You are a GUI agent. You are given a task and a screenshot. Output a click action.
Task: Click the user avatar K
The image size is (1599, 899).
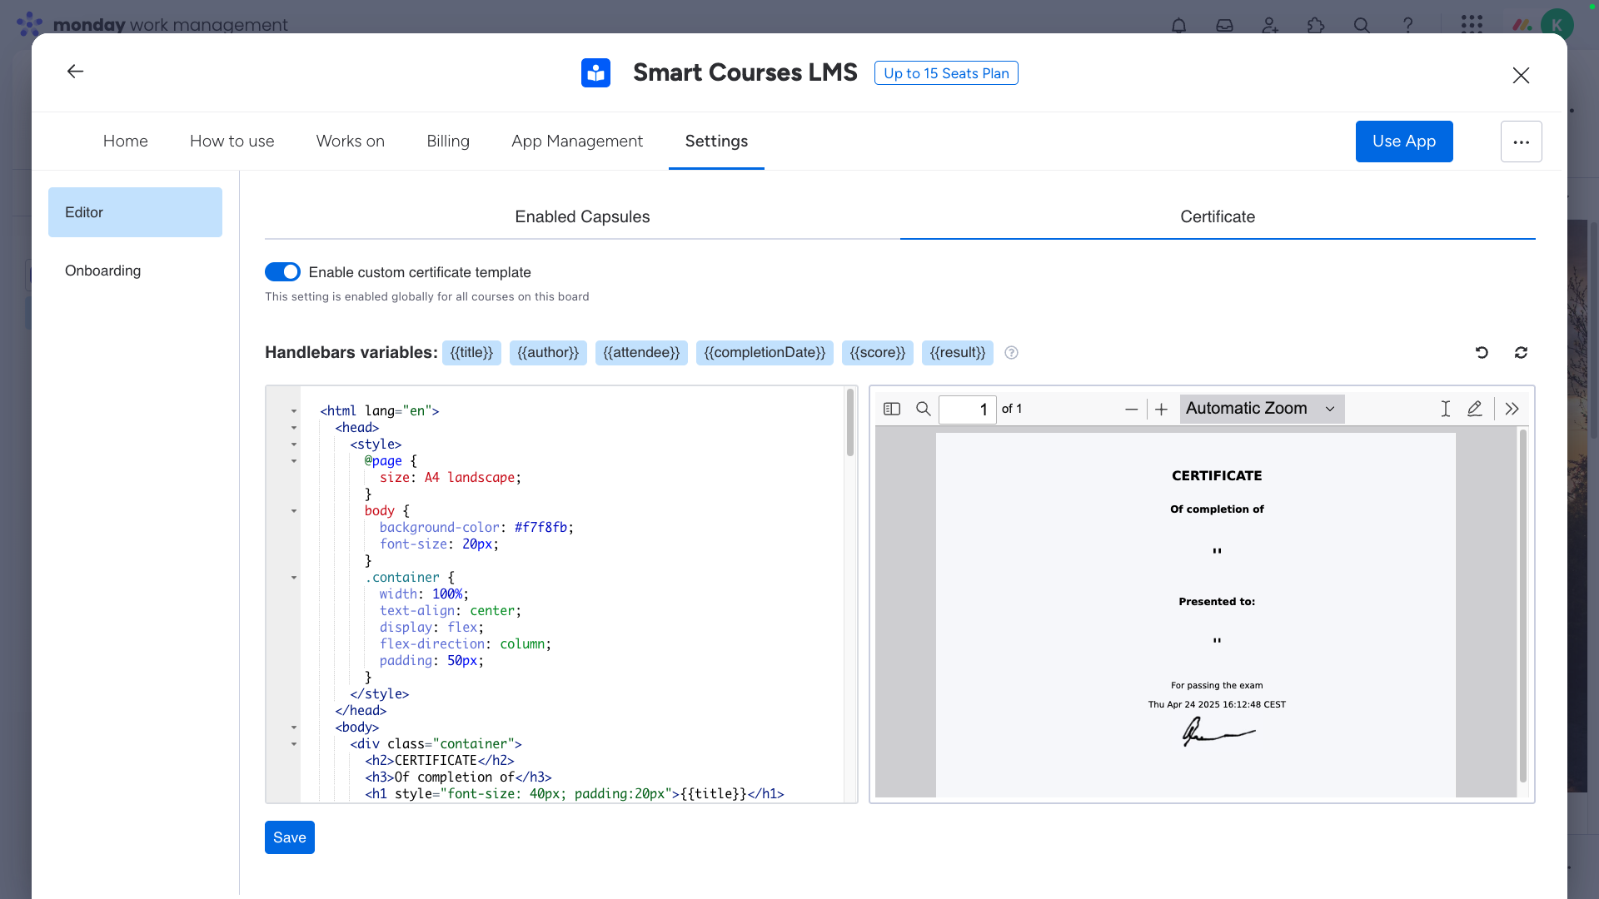[1557, 24]
